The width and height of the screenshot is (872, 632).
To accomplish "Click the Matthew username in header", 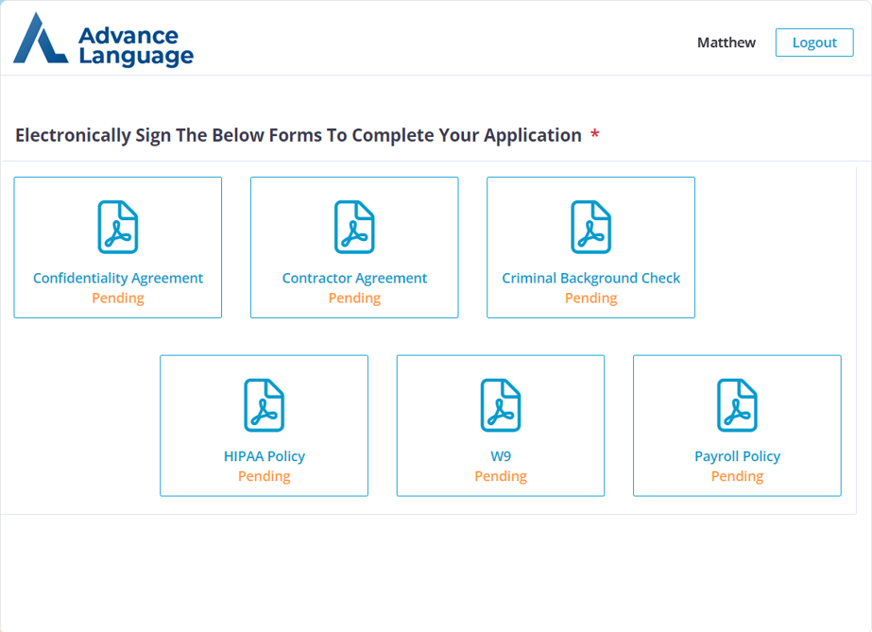I will 726,43.
